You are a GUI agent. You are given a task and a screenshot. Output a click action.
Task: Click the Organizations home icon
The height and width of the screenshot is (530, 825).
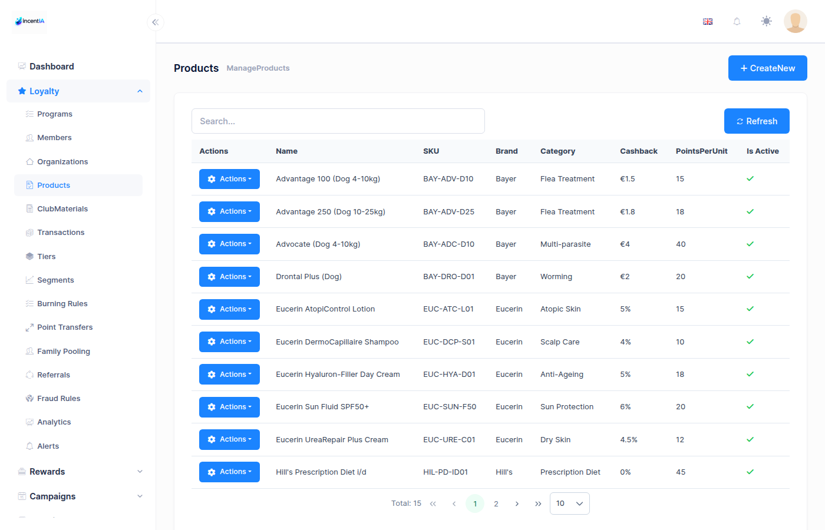[29, 162]
